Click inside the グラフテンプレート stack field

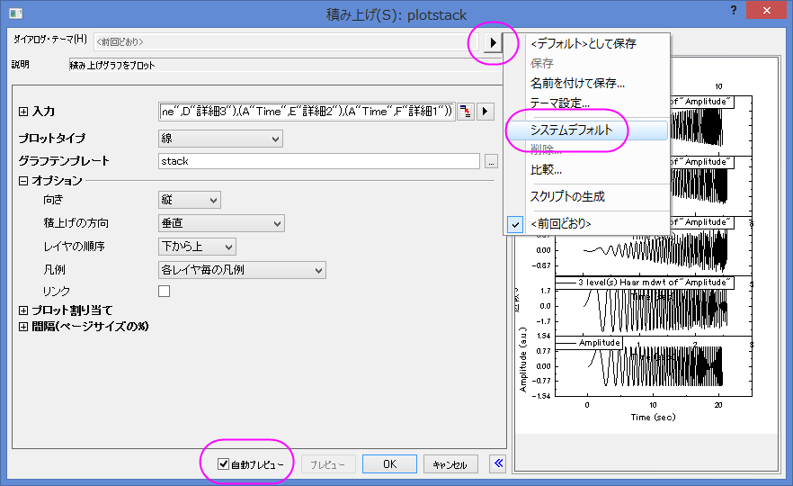coord(318,161)
